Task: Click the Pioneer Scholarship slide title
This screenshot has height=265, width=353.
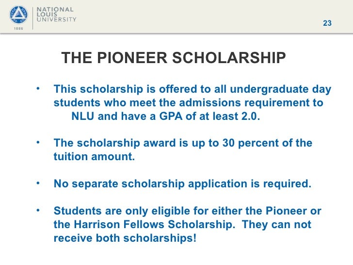Action: coord(174,58)
